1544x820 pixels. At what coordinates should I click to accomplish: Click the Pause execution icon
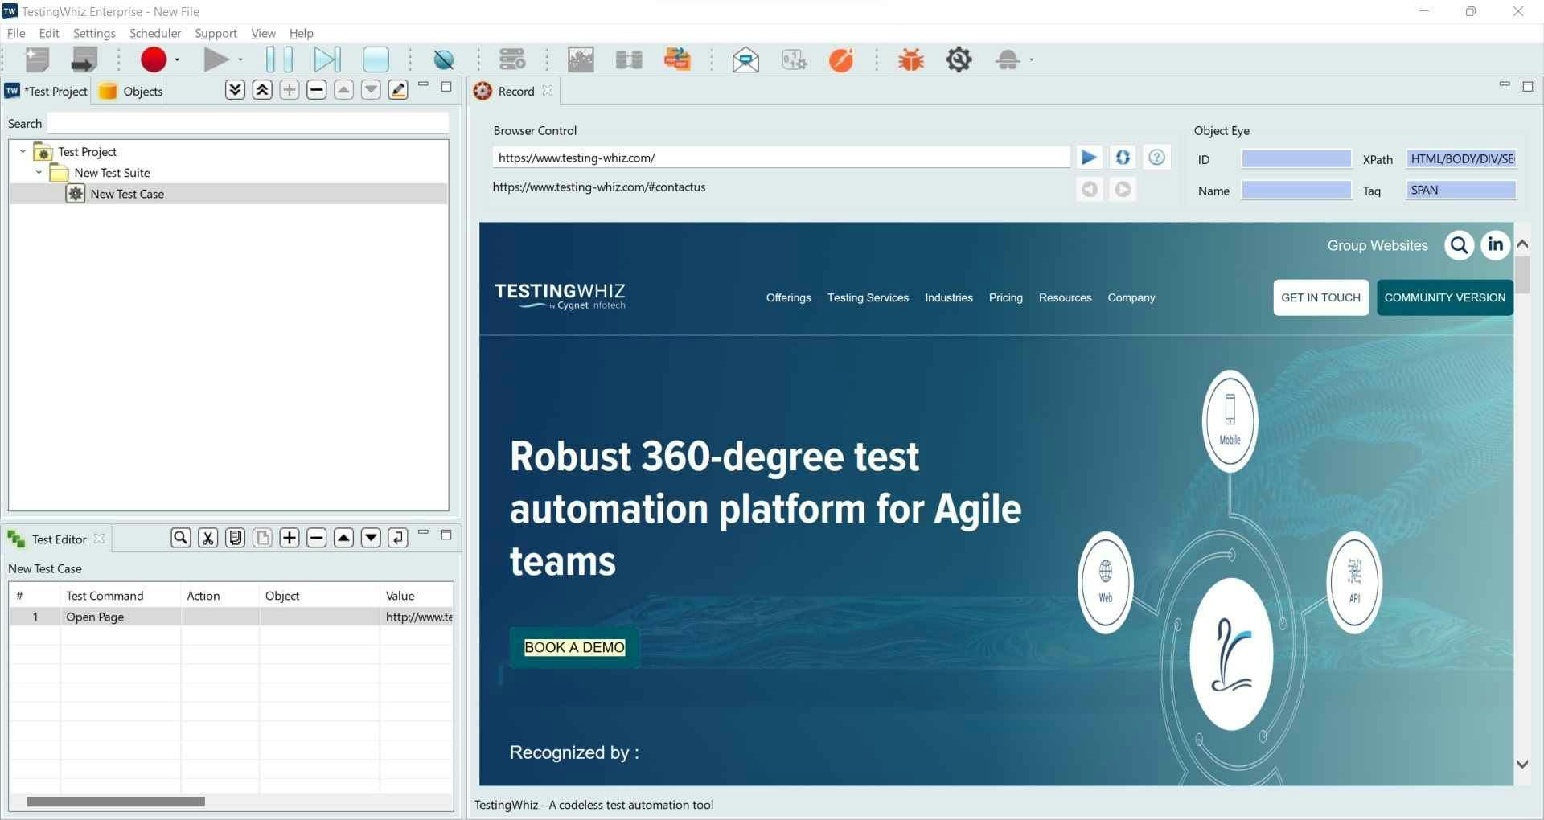pyautogui.click(x=279, y=59)
